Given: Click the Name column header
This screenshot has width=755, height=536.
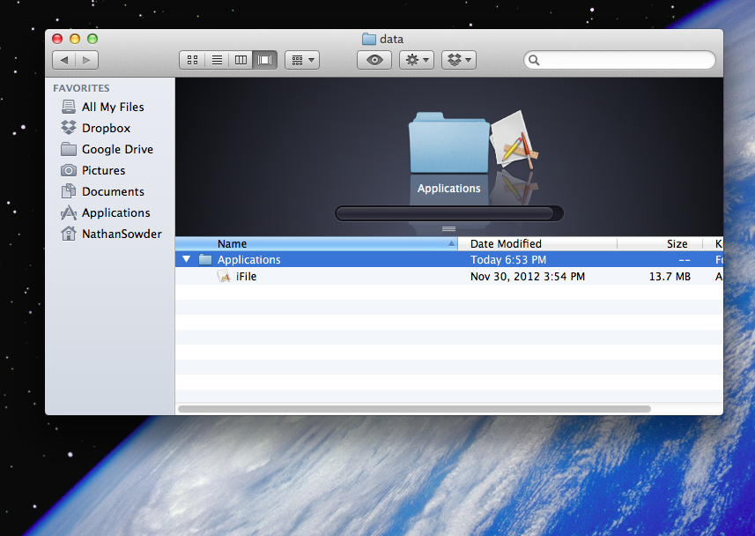Looking at the screenshot, I should [232, 243].
